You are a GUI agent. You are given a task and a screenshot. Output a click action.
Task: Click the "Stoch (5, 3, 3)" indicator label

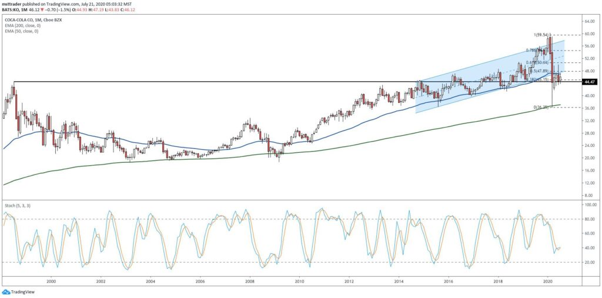pos(17,206)
